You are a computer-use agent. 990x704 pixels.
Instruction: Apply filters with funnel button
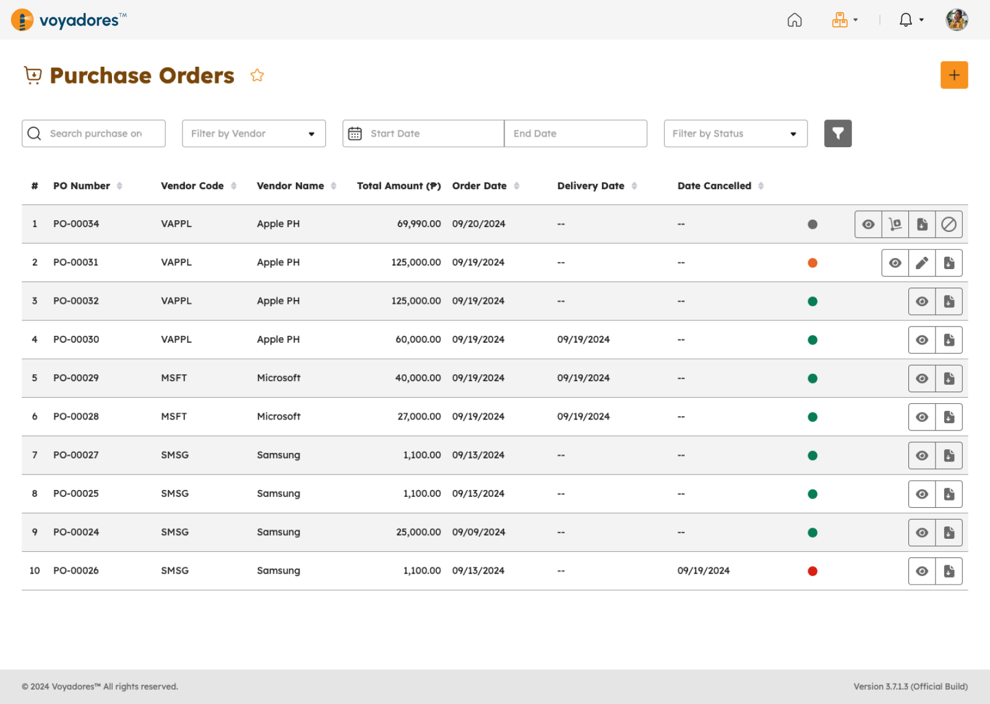point(838,134)
